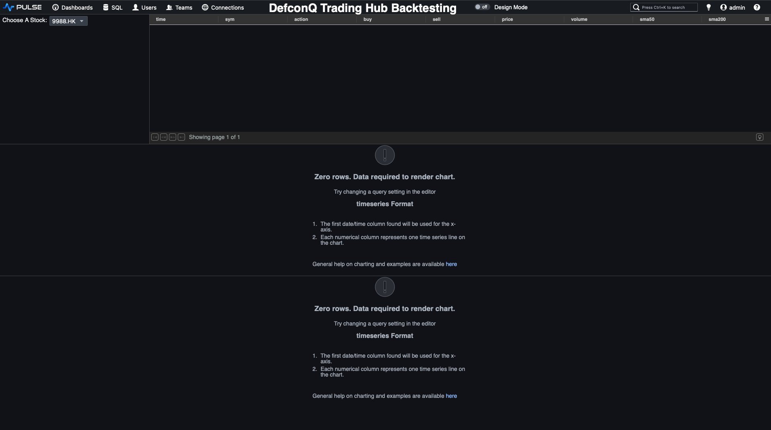The width and height of the screenshot is (771, 430).
Task: Click the Pulse logo
Action: tap(23, 7)
